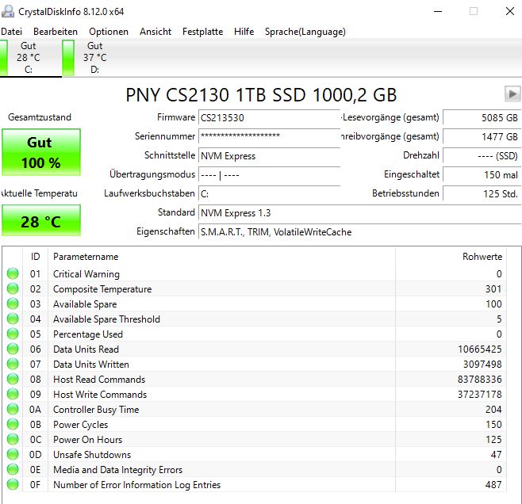Click the status icon for Data Units Written
The height and width of the screenshot is (504, 522).
coord(13,364)
